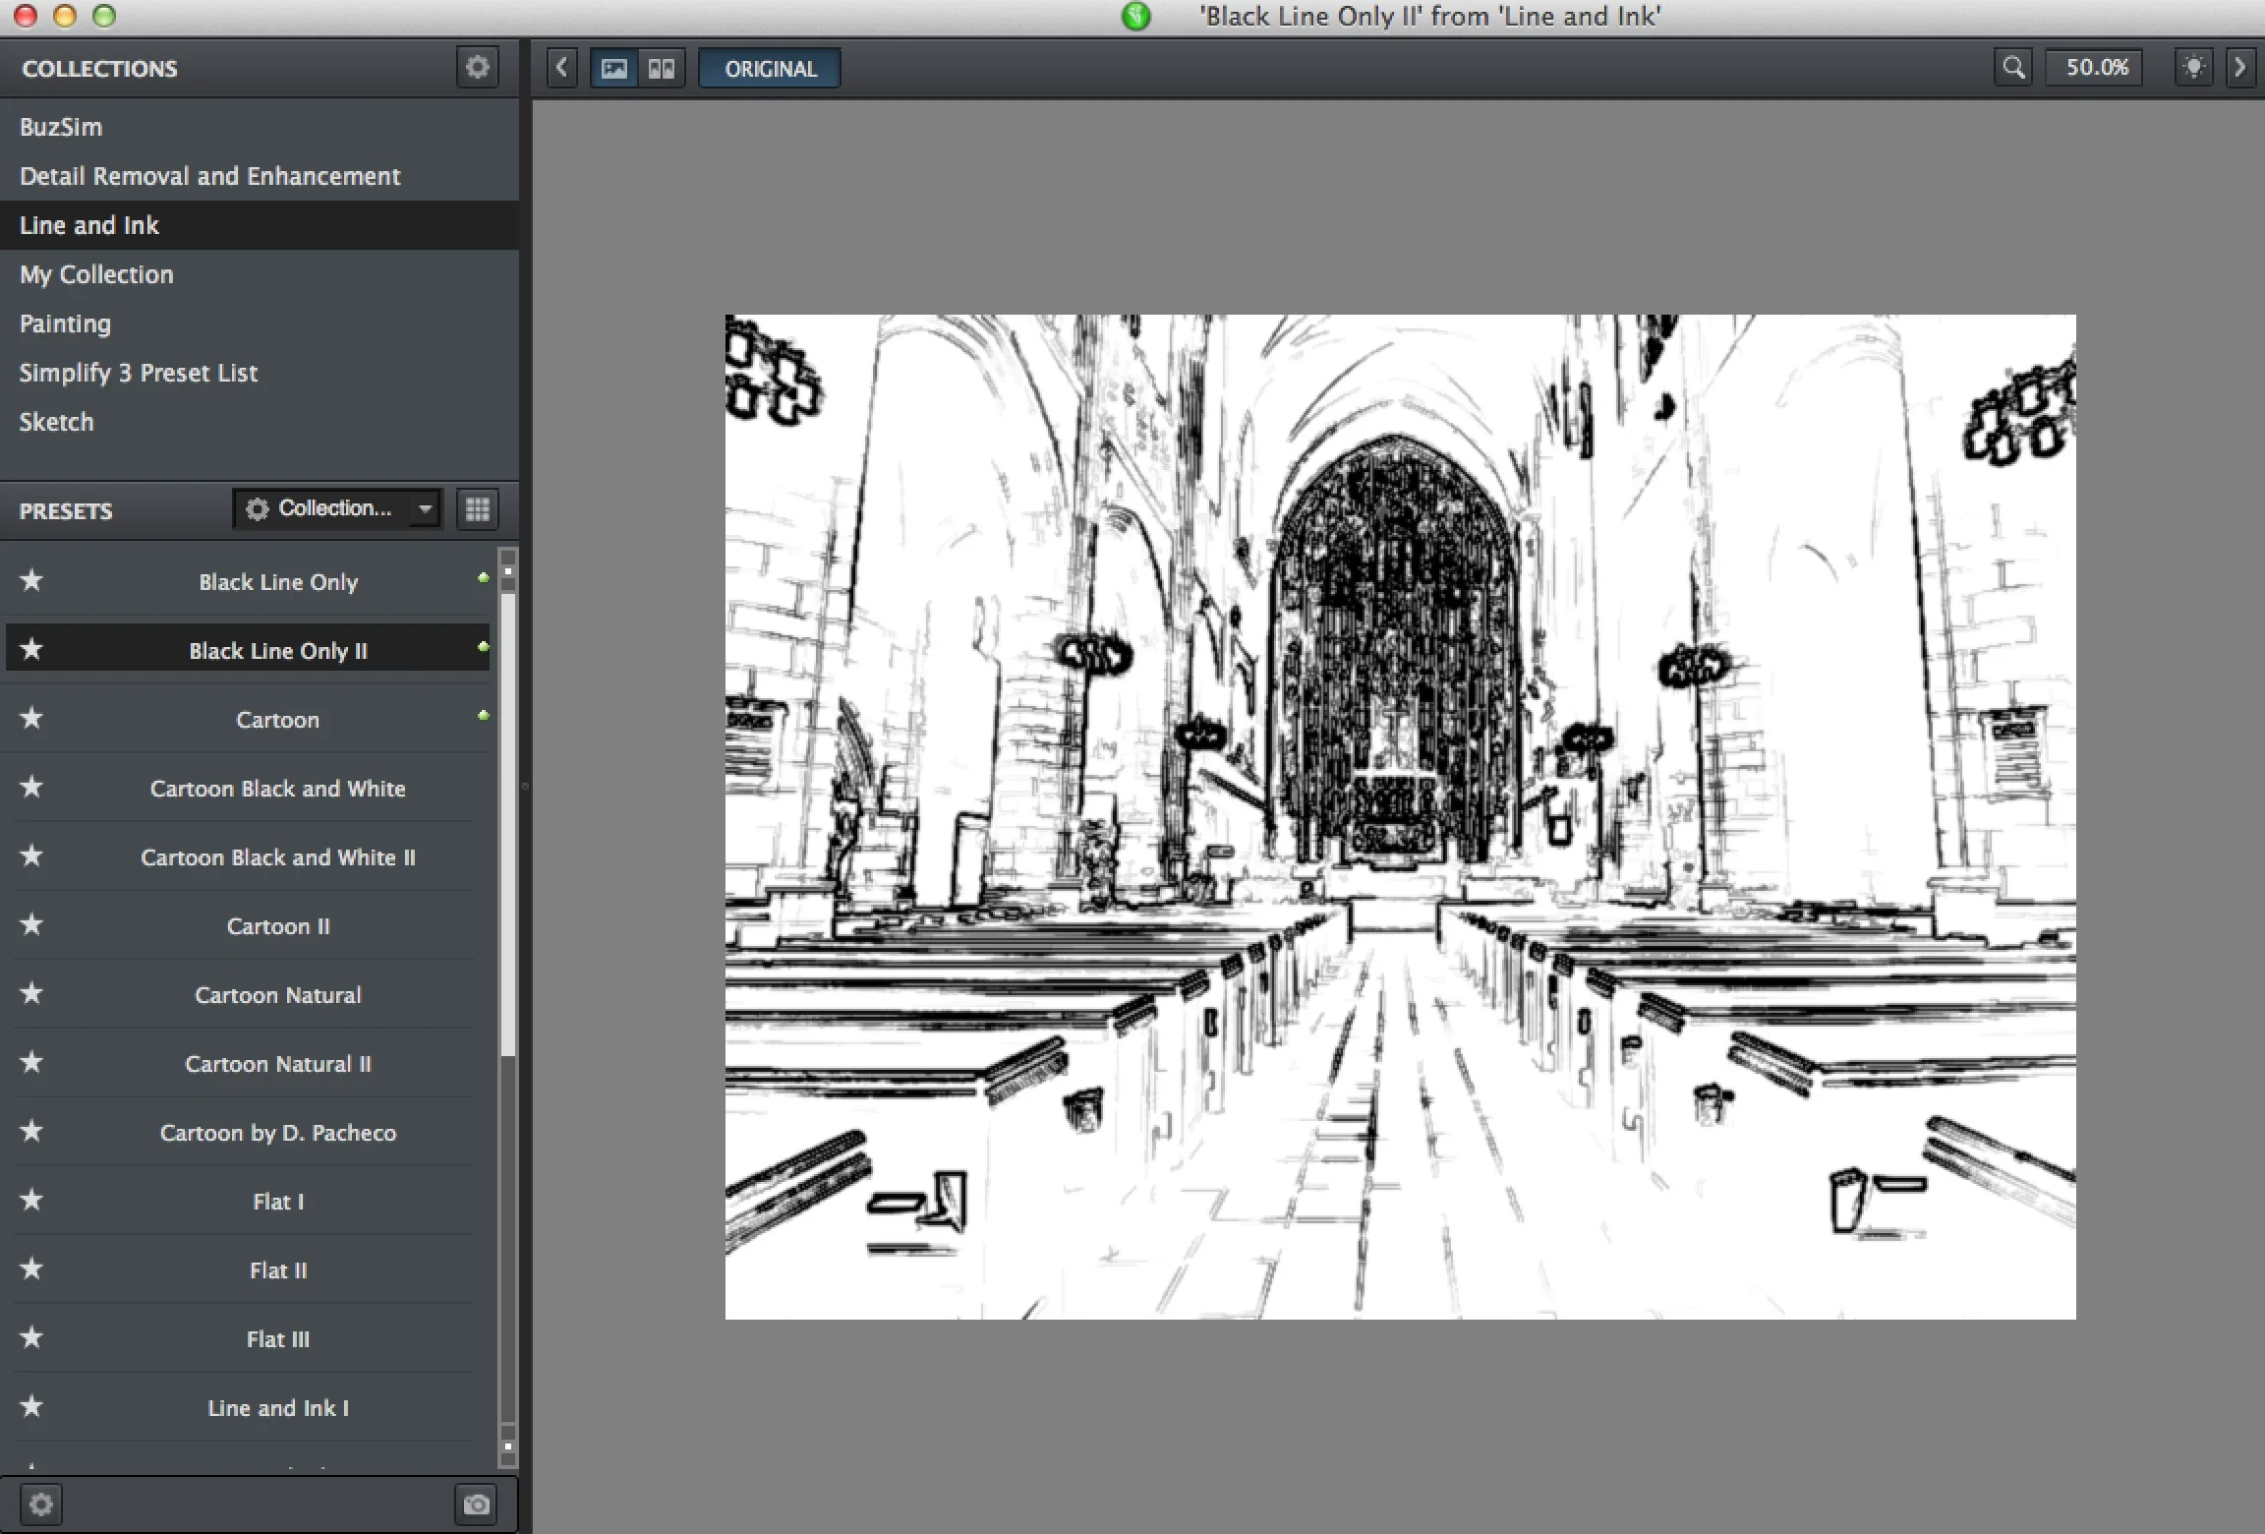
Task: Expand right panel with forward arrow
Action: coord(2240,68)
